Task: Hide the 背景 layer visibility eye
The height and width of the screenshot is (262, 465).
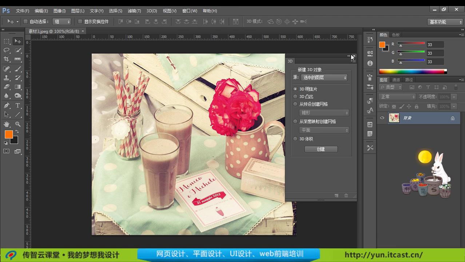Action: pyautogui.click(x=382, y=118)
